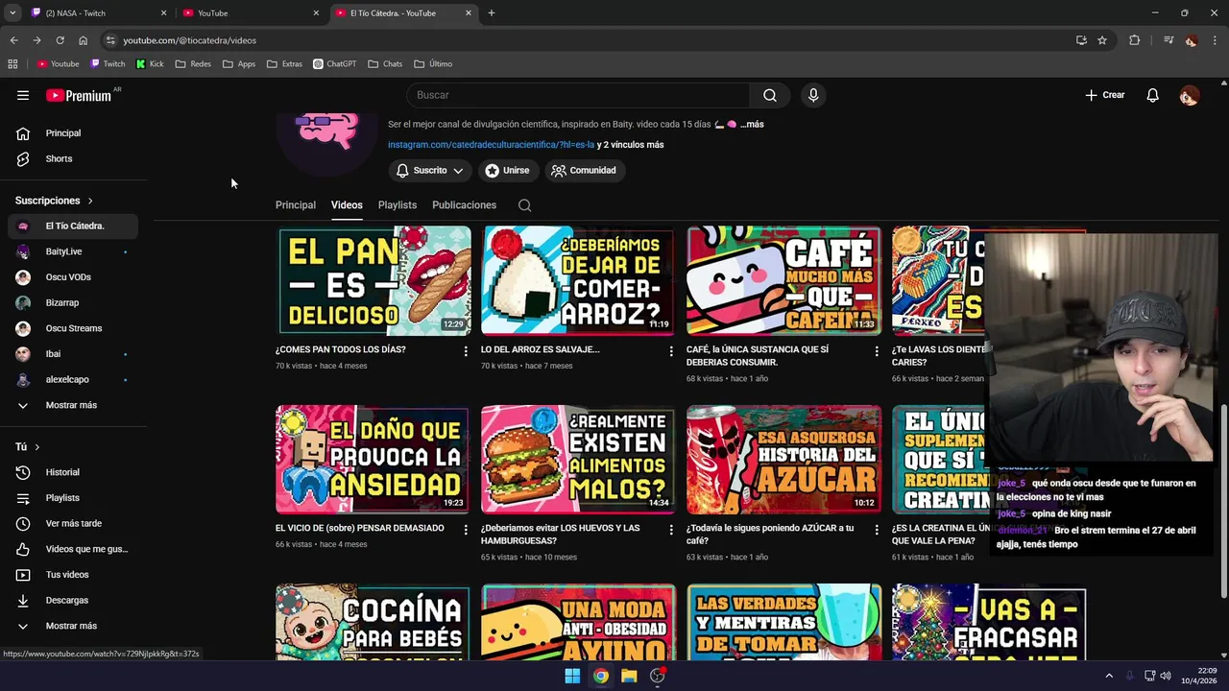Open OBS icon on the taskbar
Screen dimensions: 1229x691
(x=658, y=676)
